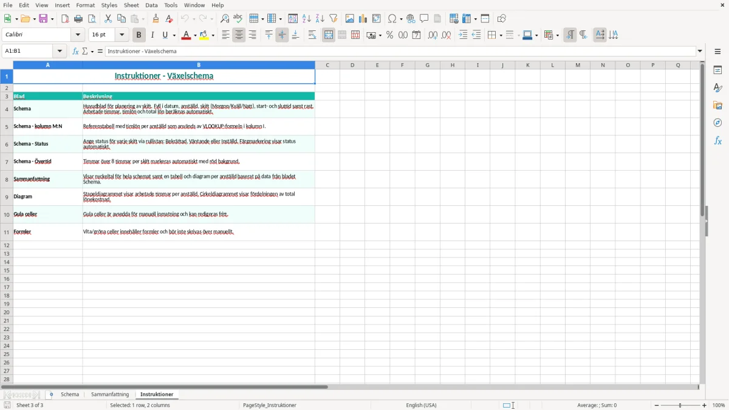Viewport: 729px width, 410px height.
Task: Click the Insert Hyperlink icon
Action: click(411, 19)
